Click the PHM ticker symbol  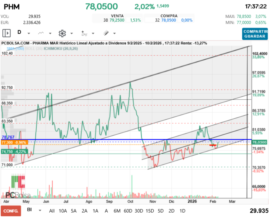point(11,6)
